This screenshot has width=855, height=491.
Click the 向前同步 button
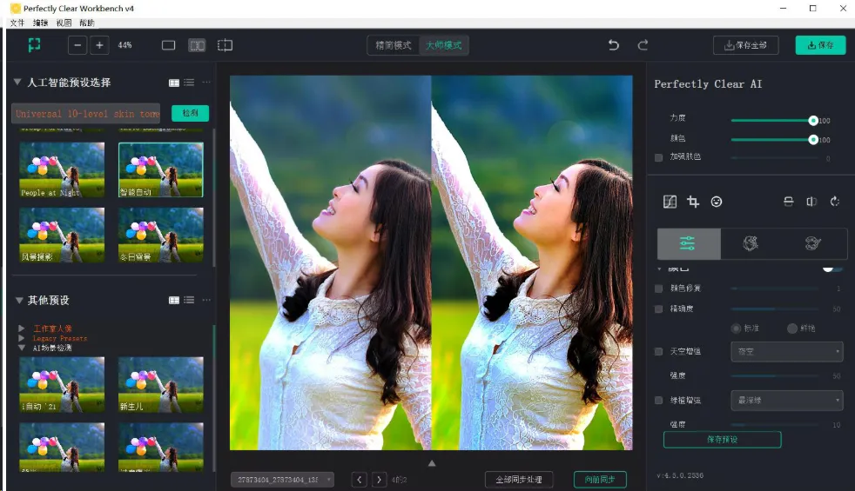pyautogui.click(x=600, y=480)
